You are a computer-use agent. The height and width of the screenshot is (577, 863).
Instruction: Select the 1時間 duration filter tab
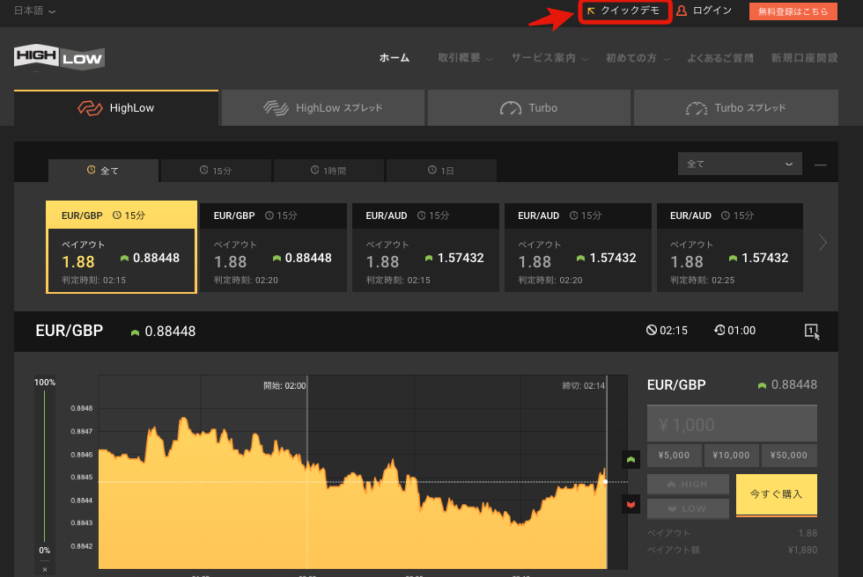328,171
